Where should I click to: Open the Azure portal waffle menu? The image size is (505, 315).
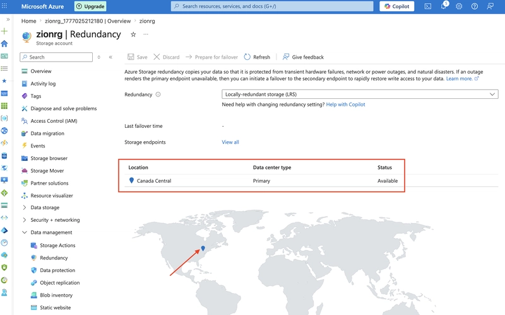pyautogui.click(x=4, y=6)
